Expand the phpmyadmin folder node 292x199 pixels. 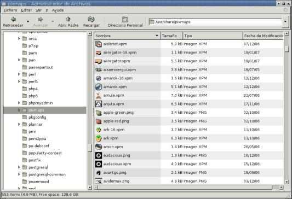coord(19,103)
